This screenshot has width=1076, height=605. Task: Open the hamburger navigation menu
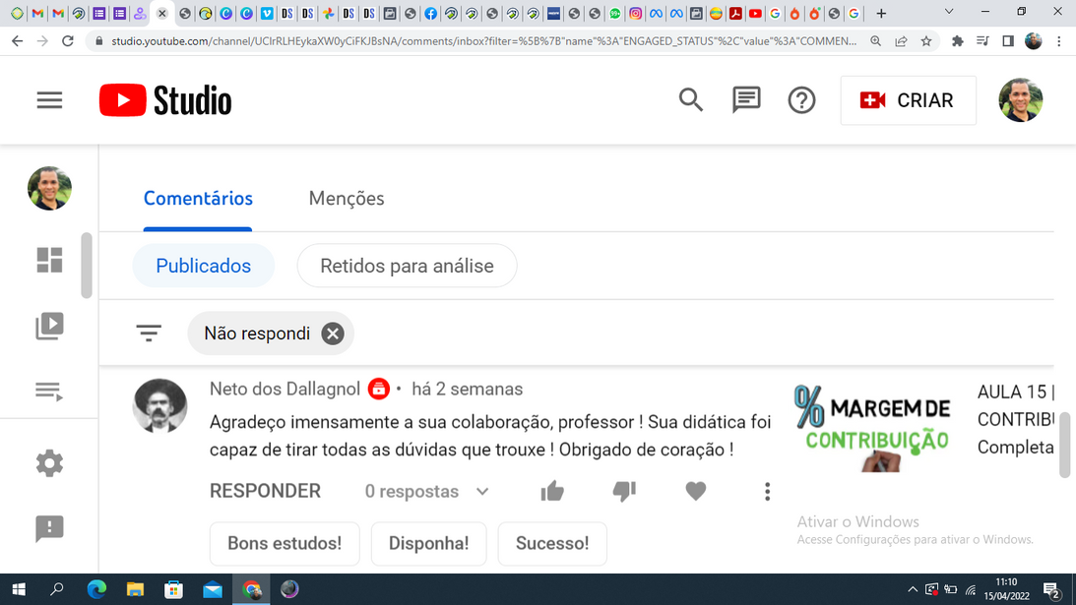(x=49, y=100)
